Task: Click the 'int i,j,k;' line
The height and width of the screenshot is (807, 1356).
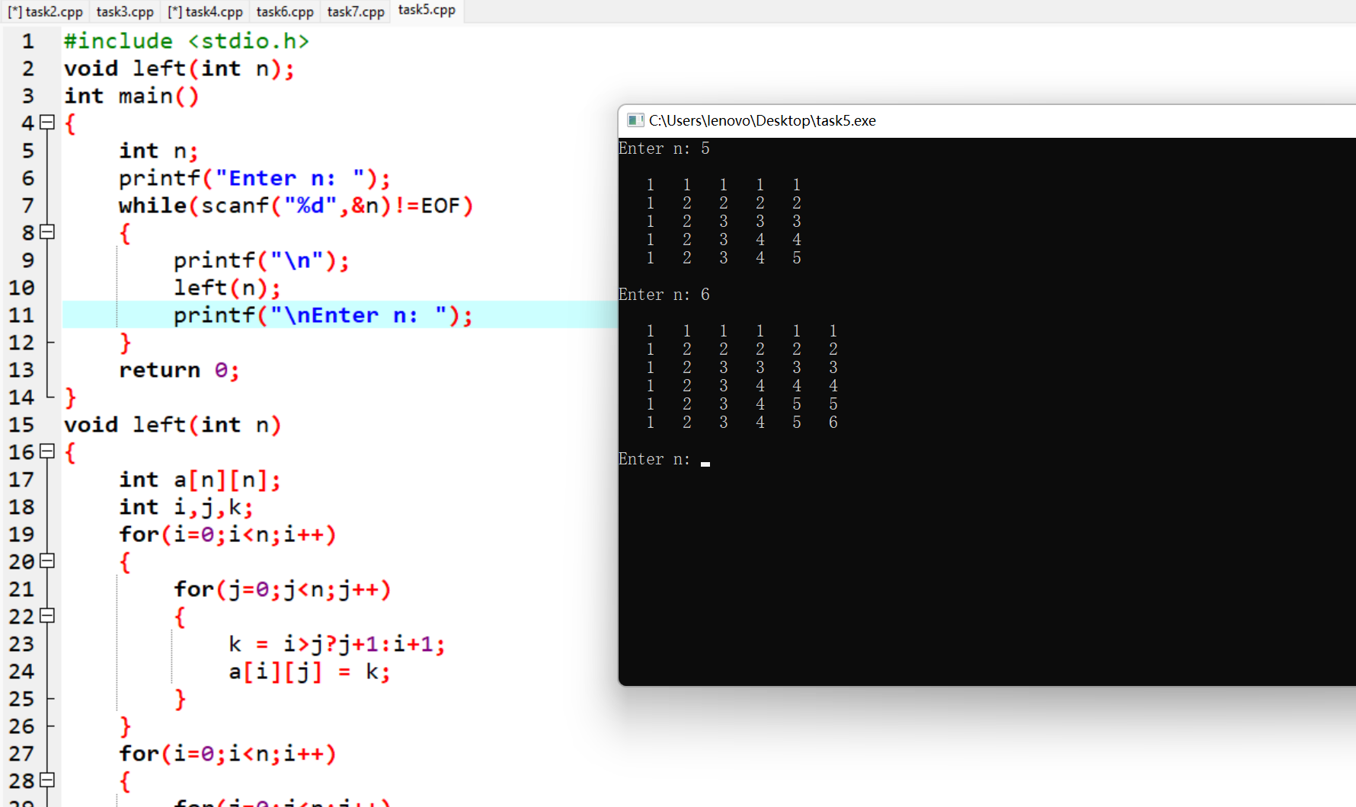Action: click(x=186, y=507)
